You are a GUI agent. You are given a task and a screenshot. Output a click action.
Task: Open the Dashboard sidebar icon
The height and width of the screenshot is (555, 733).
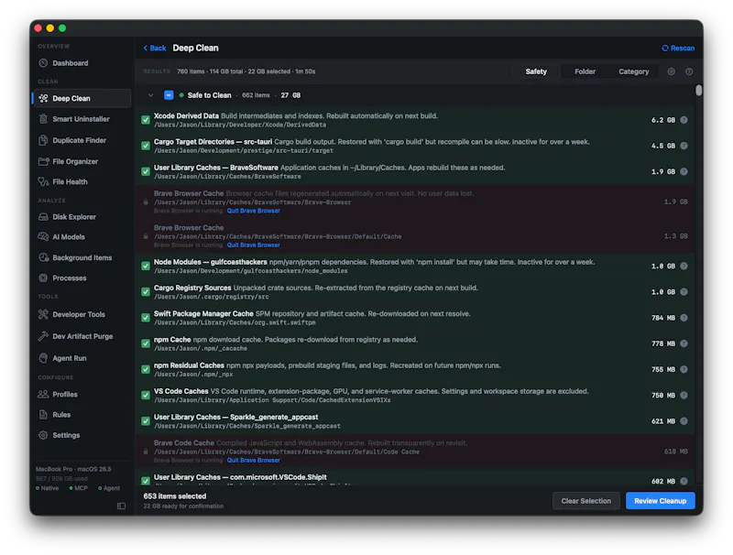(x=43, y=63)
